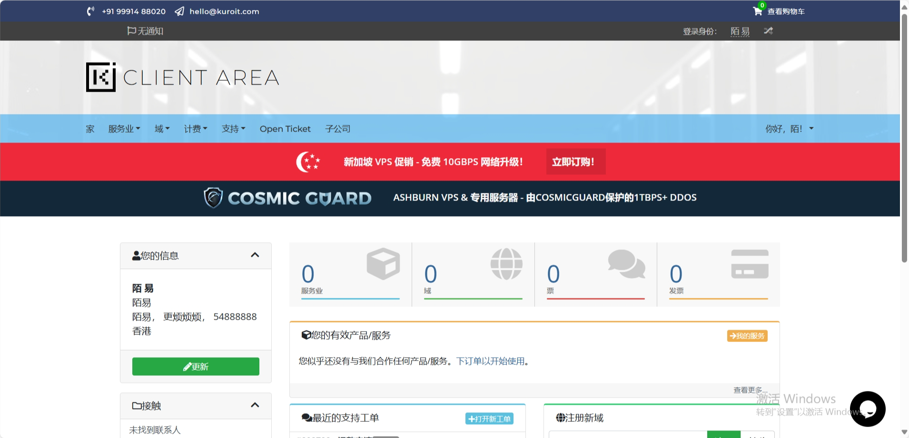This screenshot has width=909, height=438.
Task: Click the shopping cart icon
Action: (x=757, y=11)
